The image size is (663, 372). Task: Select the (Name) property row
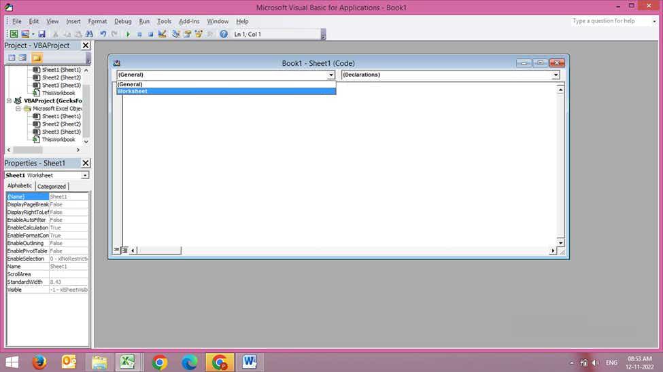(x=48, y=197)
